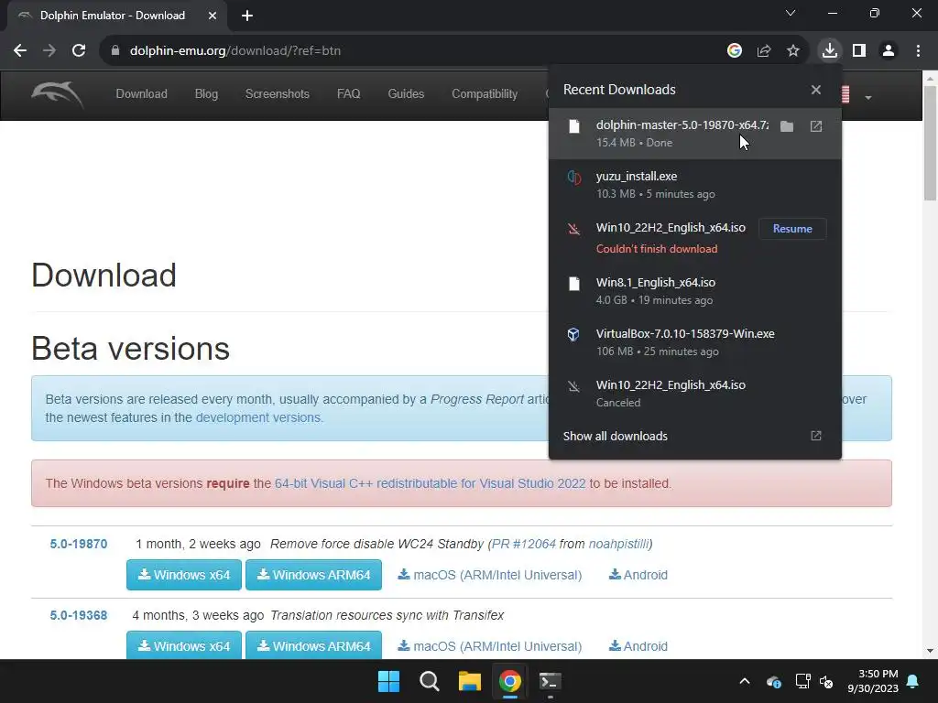The width and height of the screenshot is (938, 703).
Task: Download 5.0-19368 Windows ARM64 build
Action: point(313,645)
